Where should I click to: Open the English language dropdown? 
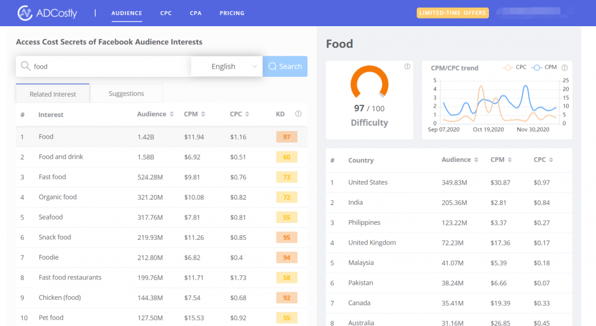[226, 66]
